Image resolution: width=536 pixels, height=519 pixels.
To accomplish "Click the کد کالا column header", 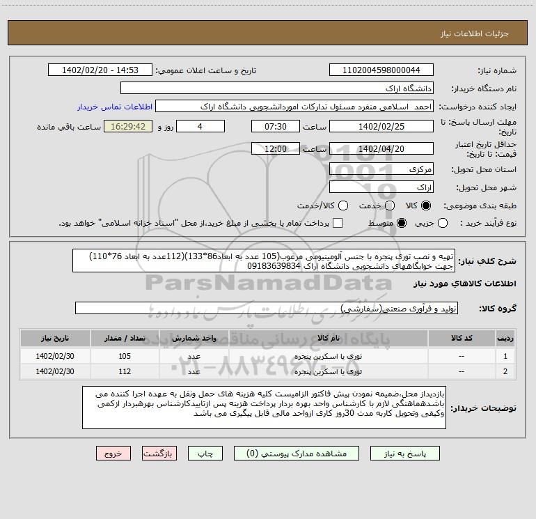I will 462,338.
